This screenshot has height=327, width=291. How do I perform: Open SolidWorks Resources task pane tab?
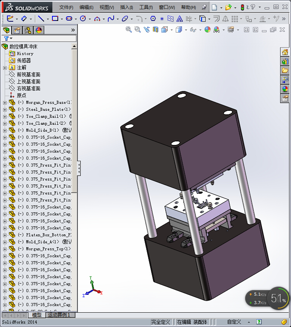tap(285, 52)
